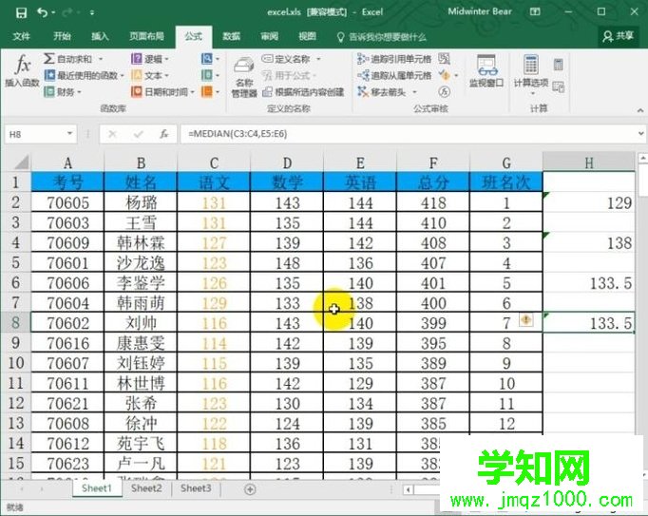Open Error Checking dropdown arrow
Viewport: 648px width, 516px height.
tap(456, 75)
